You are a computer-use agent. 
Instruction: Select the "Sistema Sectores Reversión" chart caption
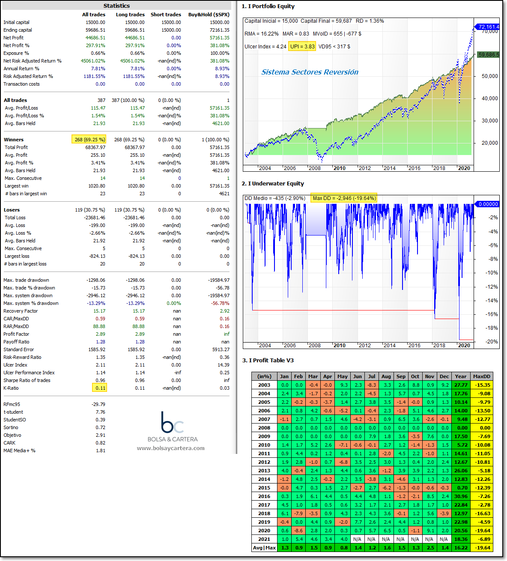[x=310, y=72]
